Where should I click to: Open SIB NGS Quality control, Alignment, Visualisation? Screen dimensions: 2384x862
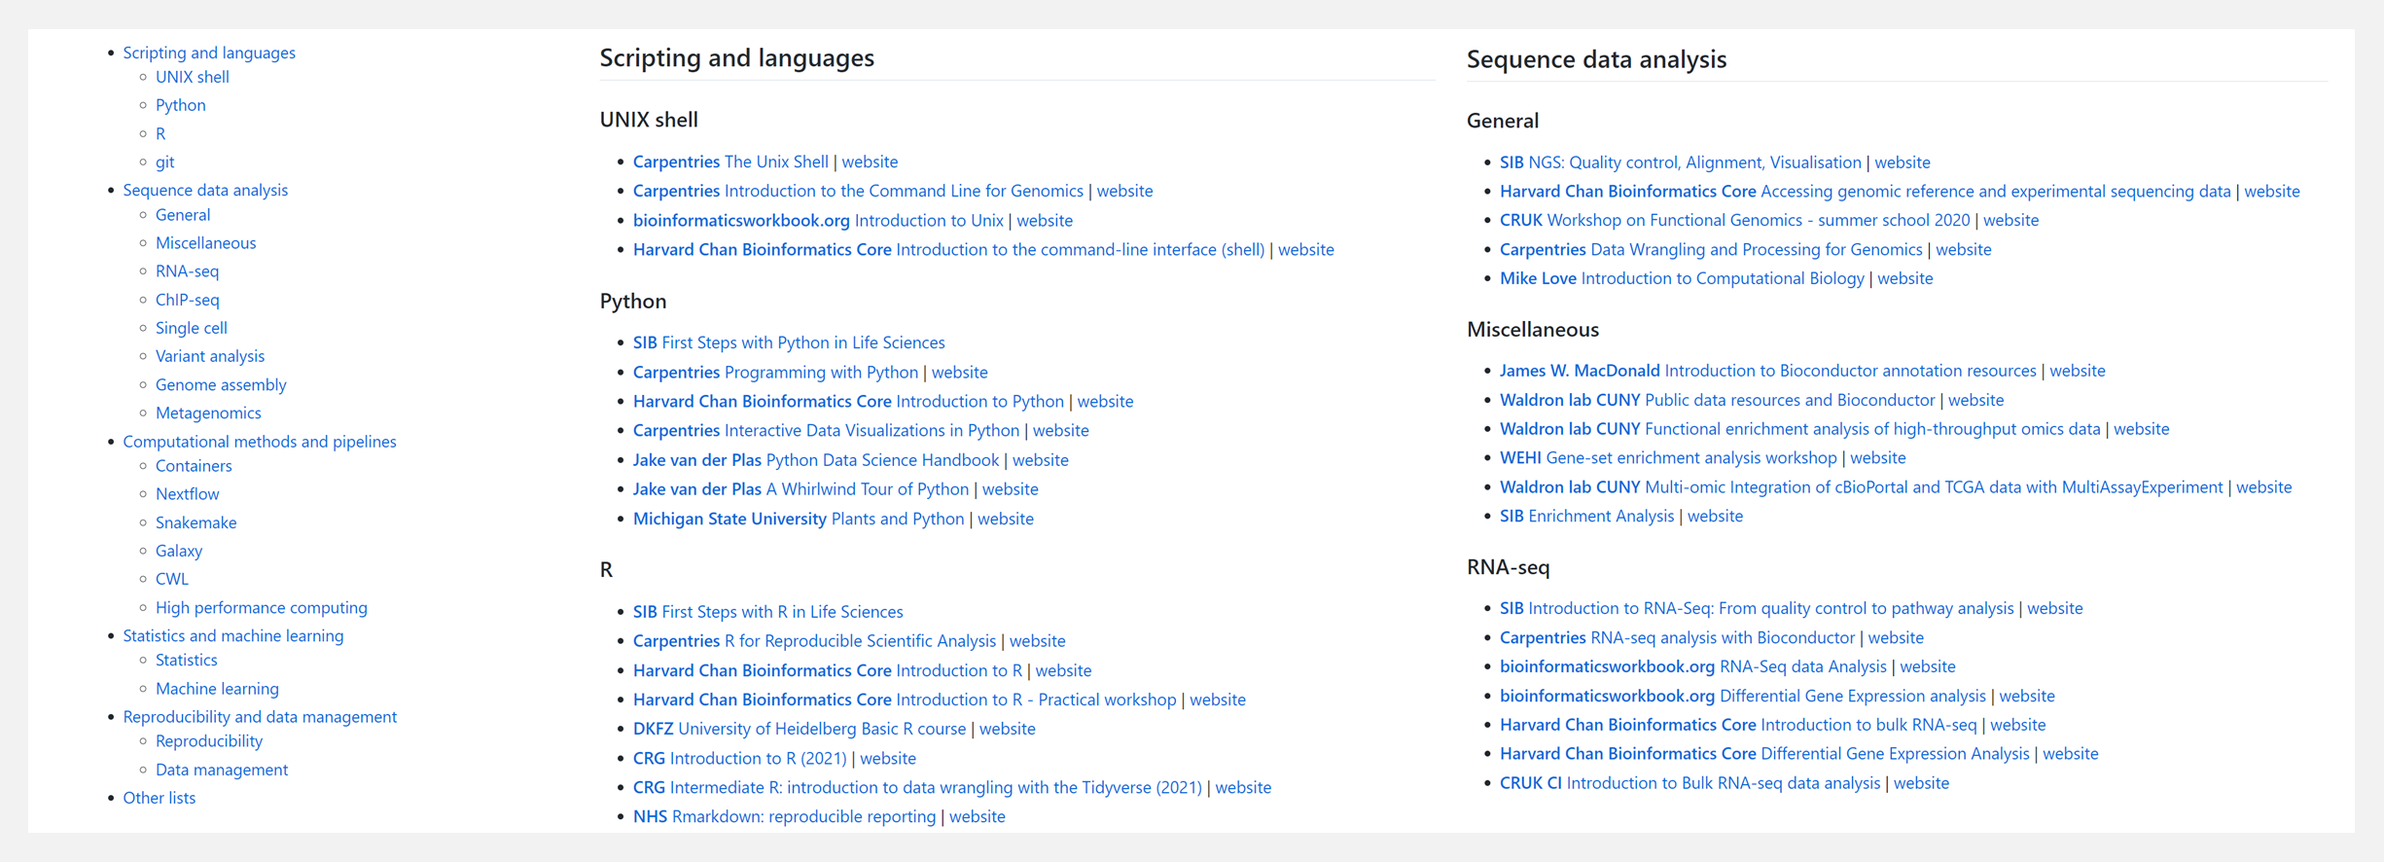pyautogui.click(x=1680, y=162)
